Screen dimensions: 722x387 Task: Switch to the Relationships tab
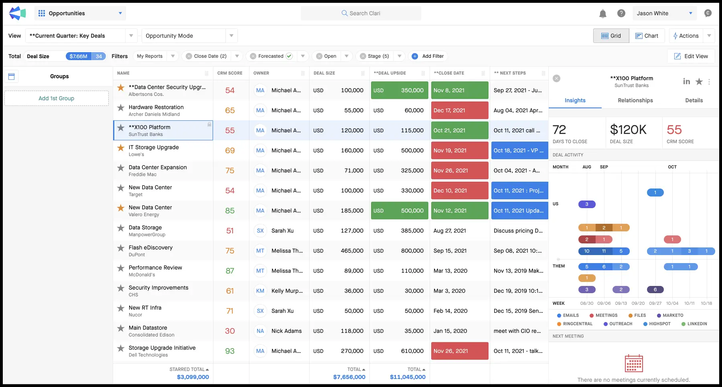635,100
